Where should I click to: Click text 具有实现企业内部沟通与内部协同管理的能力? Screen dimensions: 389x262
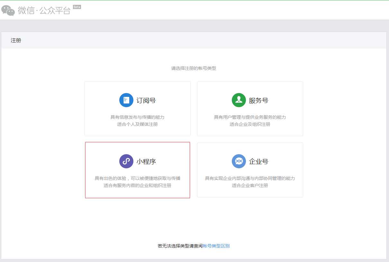coord(250,178)
